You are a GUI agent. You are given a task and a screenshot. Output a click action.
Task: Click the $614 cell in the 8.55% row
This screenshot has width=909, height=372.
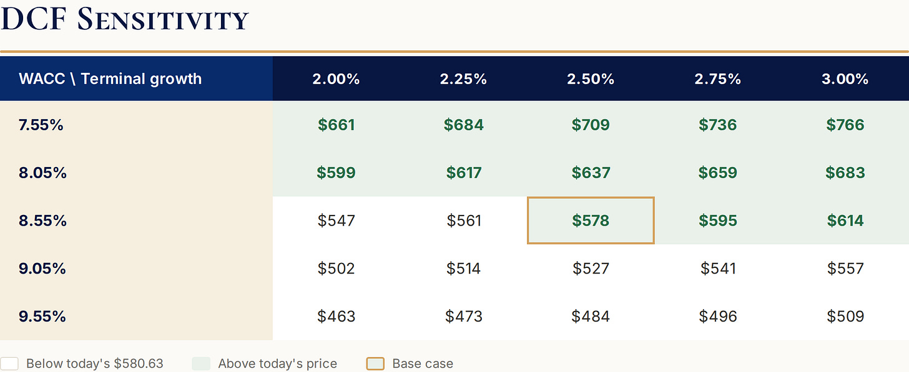[x=845, y=221]
